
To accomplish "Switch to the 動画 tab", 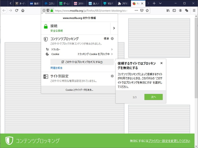I will [35, 4].
